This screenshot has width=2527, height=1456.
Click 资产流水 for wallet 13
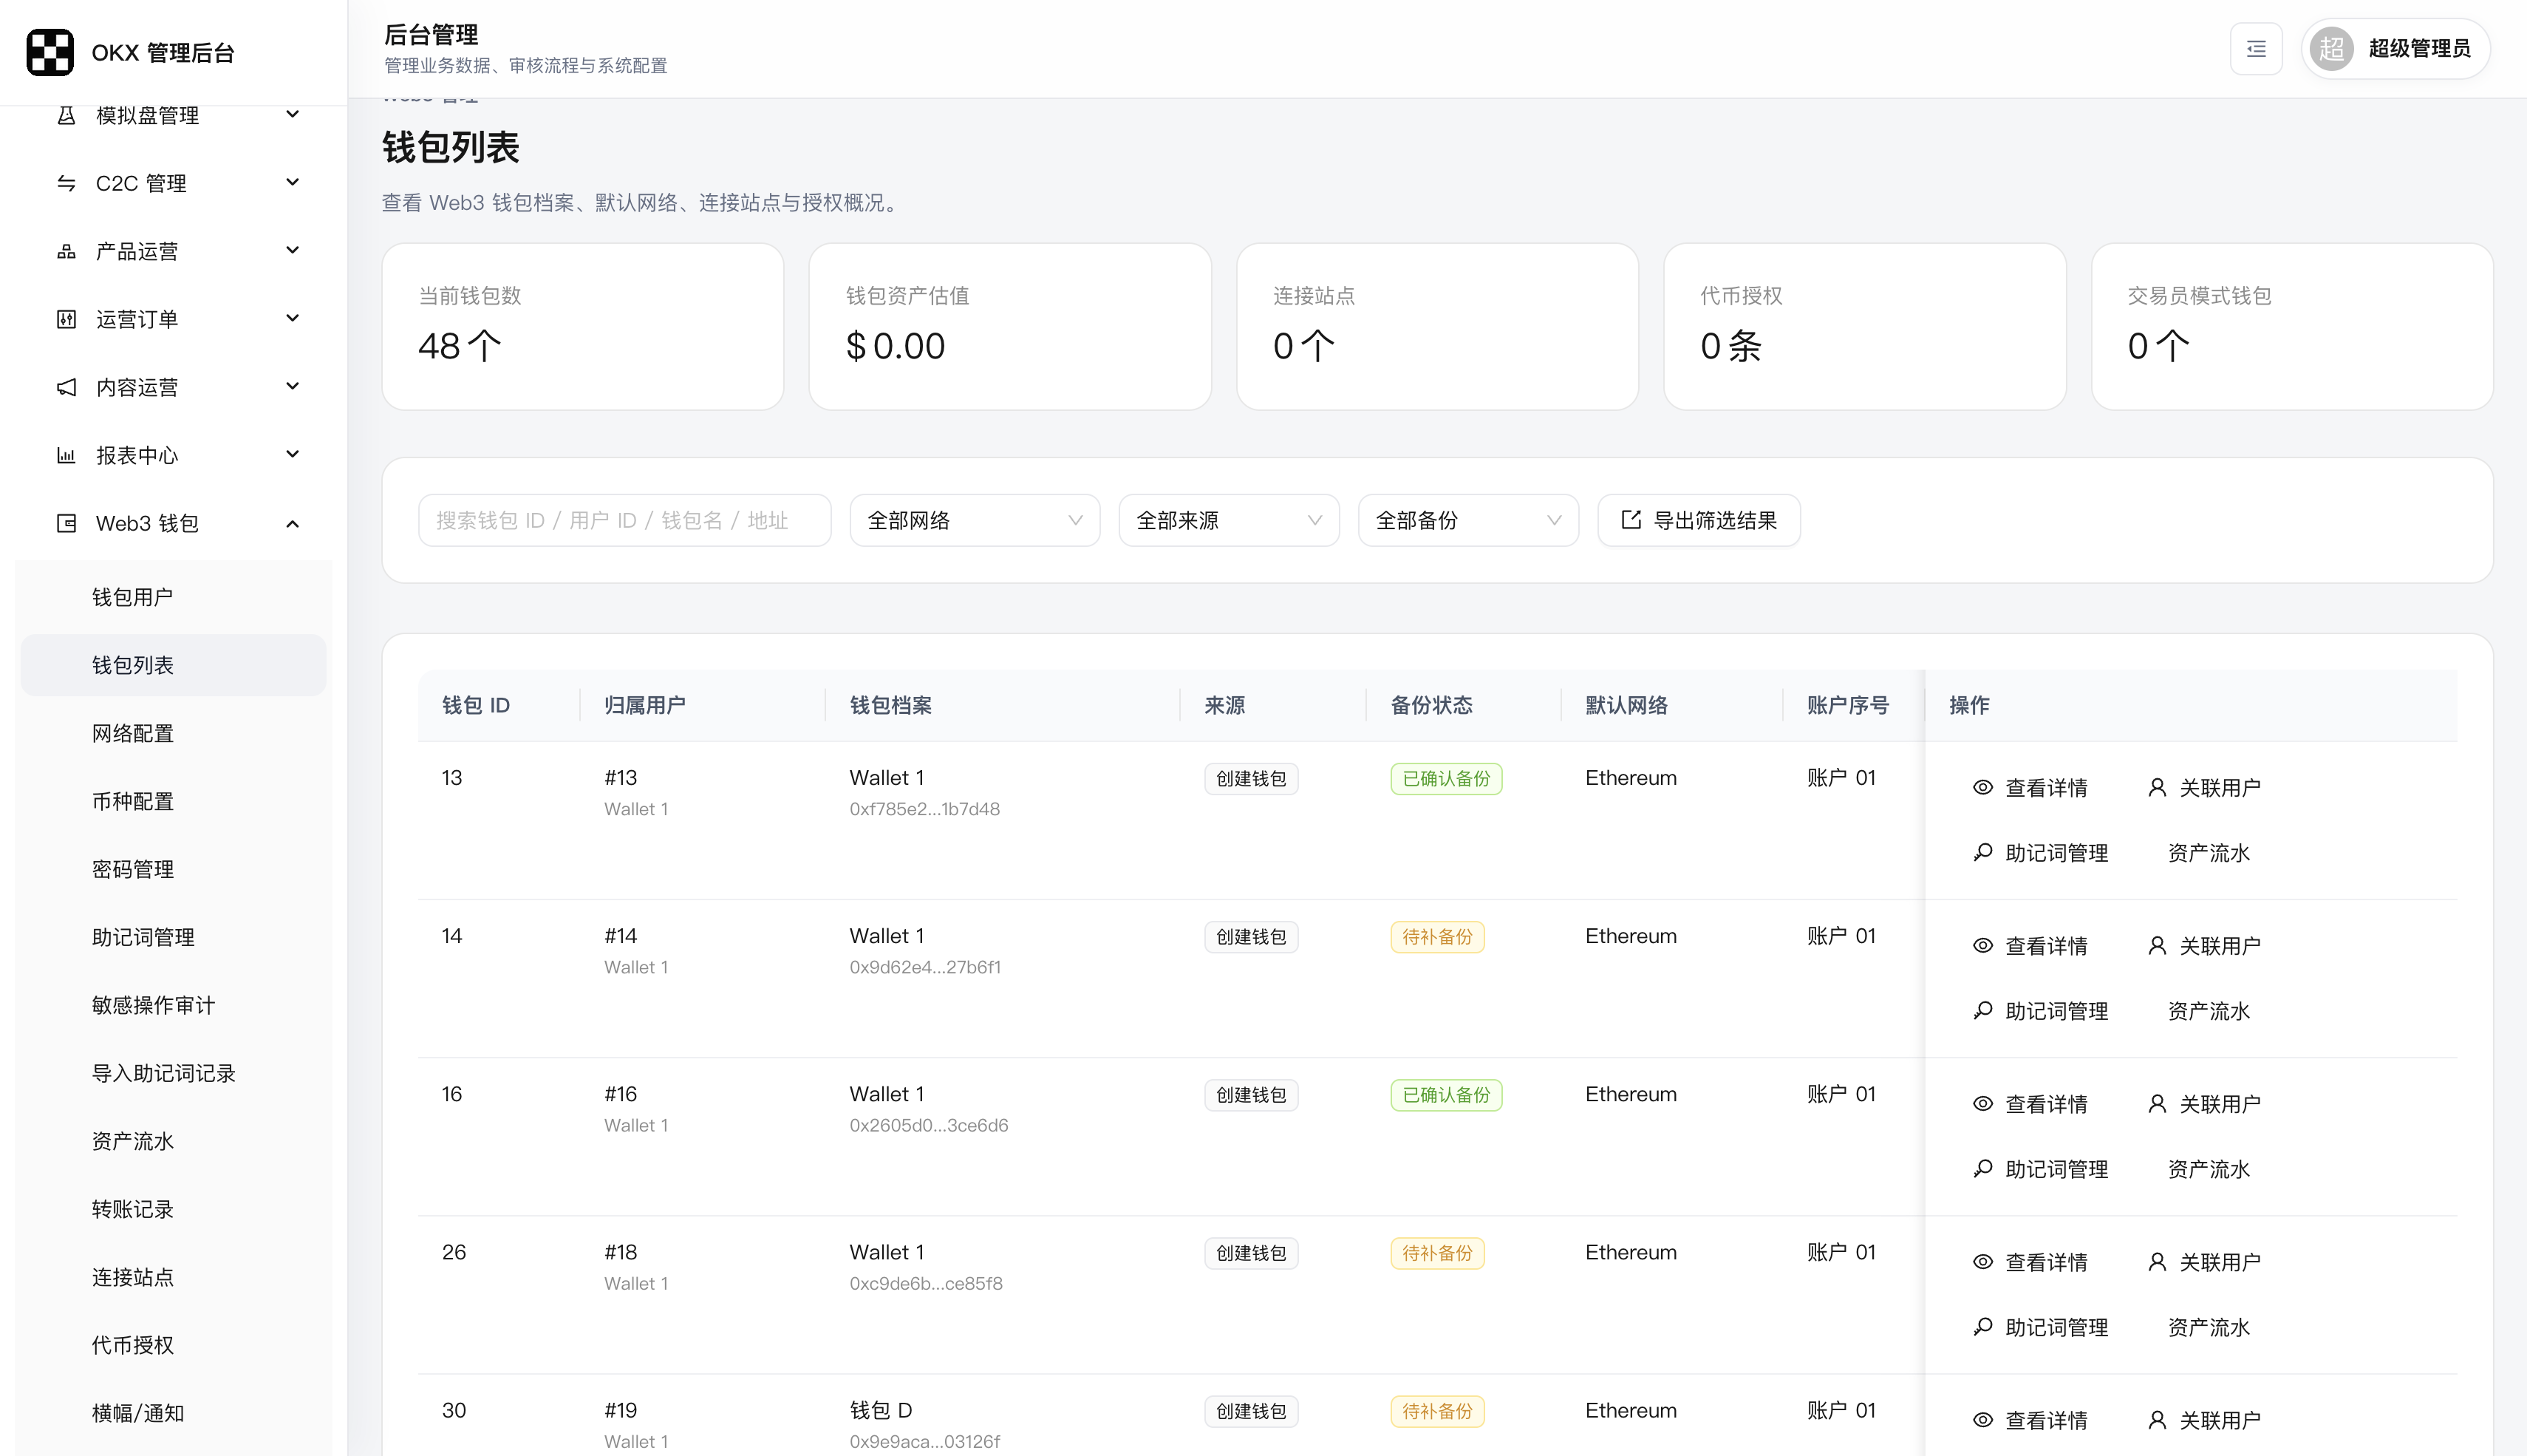click(2208, 853)
